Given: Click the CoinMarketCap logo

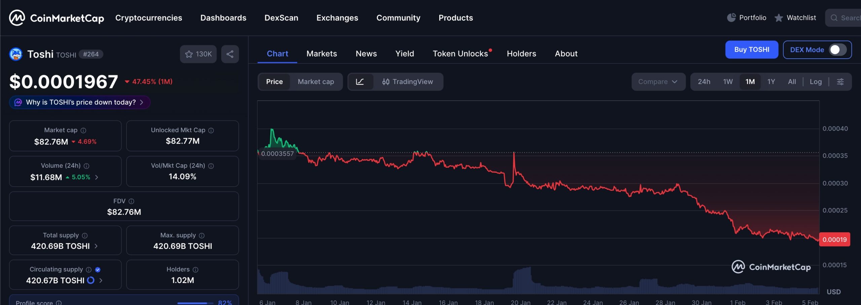Looking at the screenshot, I should [x=57, y=18].
